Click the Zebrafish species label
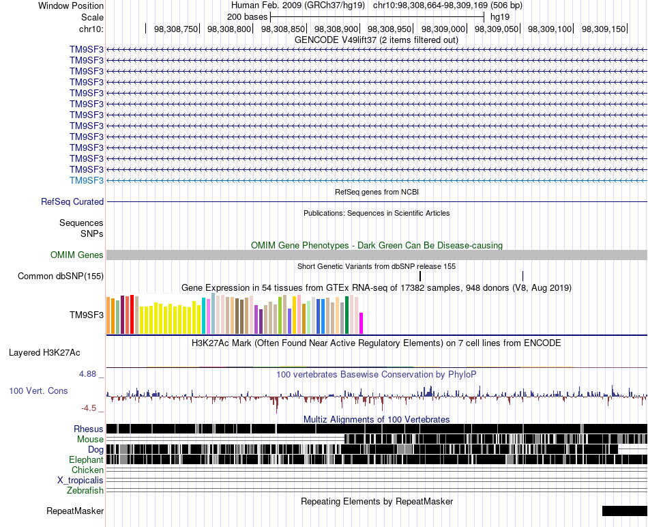The image size is (648, 527). 85,491
